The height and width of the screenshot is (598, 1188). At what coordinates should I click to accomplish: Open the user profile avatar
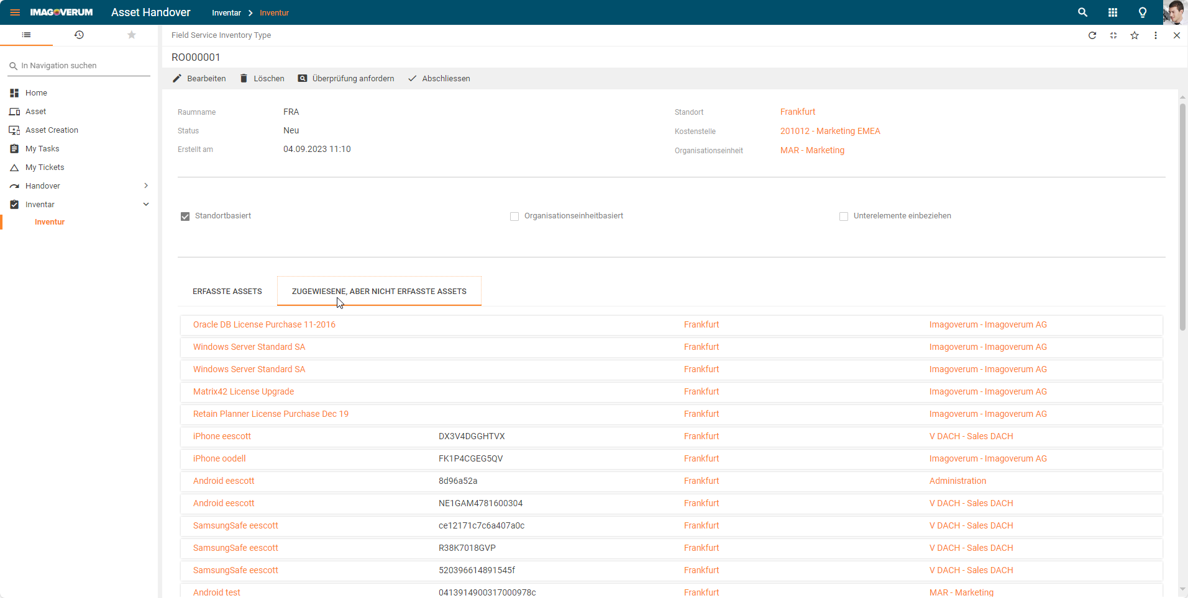pos(1175,12)
